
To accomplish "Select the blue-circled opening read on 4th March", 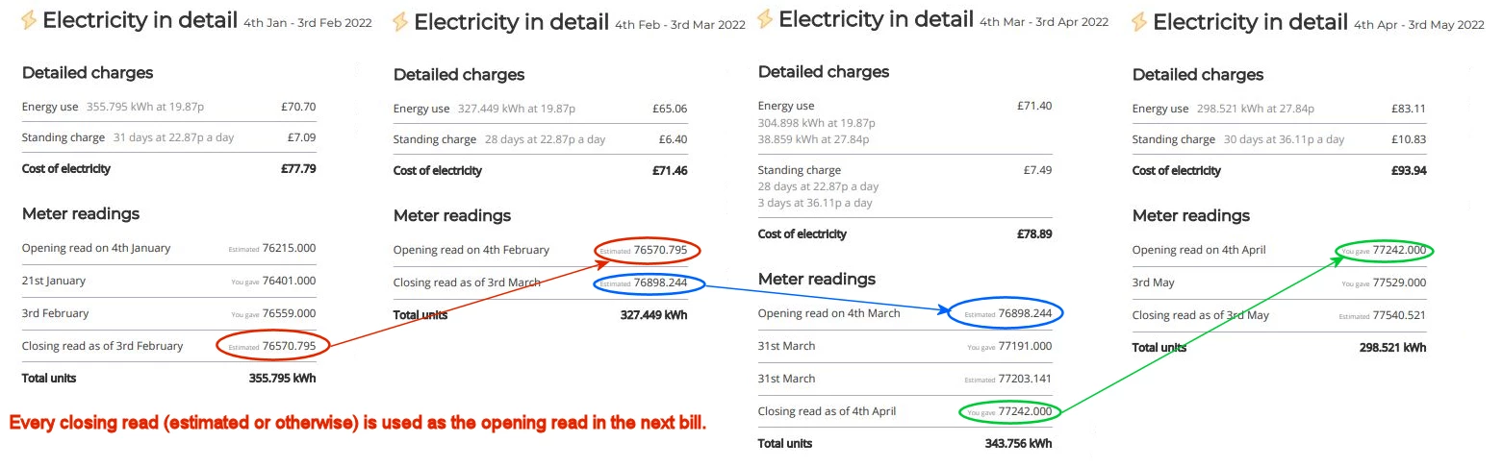I will point(1006,313).
